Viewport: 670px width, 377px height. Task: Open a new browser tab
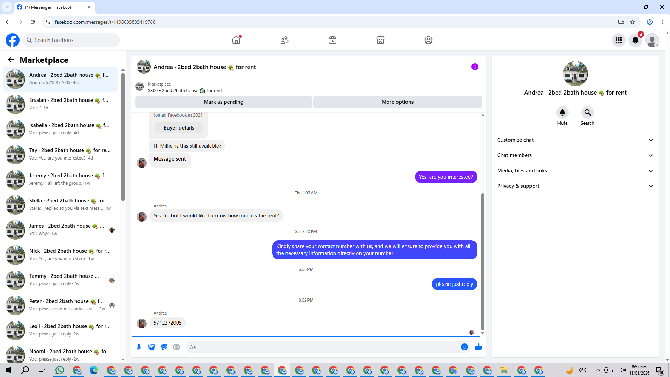(x=102, y=7)
